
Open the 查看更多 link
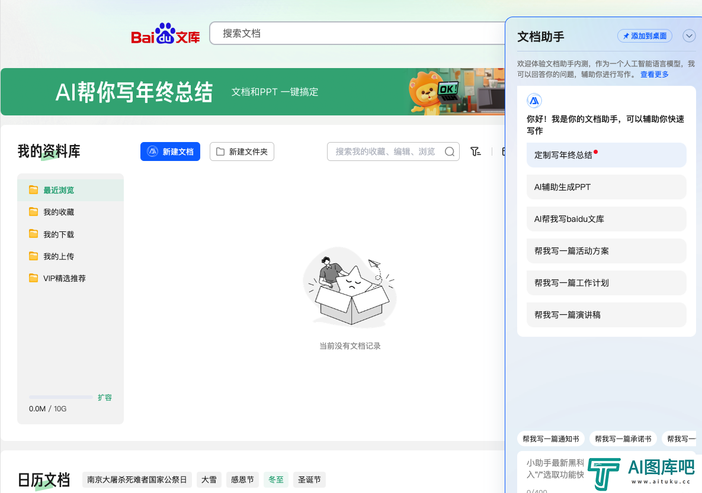(655, 74)
